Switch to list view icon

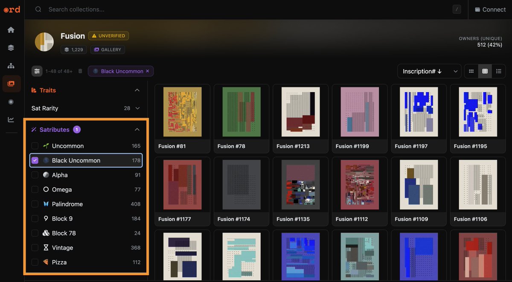click(498, 71)
